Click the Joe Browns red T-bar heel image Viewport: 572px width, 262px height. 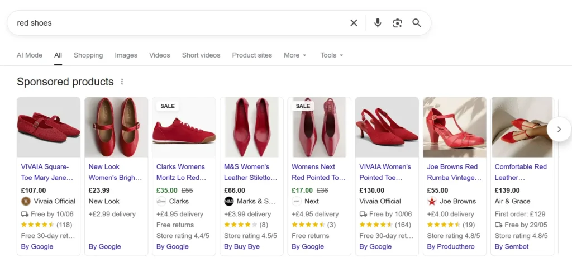(x=455, y=127)
